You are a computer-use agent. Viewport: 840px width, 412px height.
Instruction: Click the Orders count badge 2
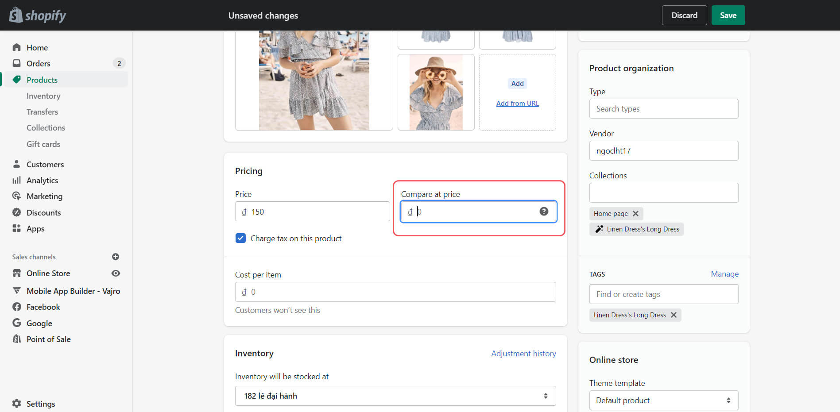coord(119,63)
